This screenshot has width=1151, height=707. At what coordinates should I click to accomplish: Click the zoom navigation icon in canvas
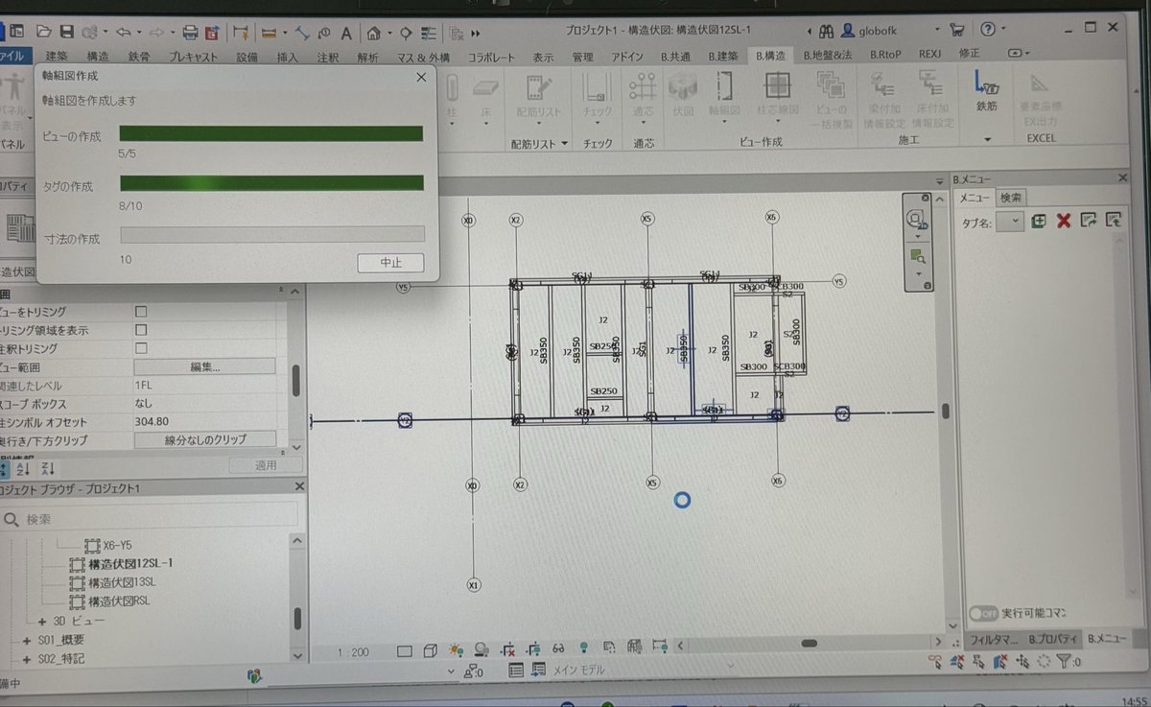916,256
